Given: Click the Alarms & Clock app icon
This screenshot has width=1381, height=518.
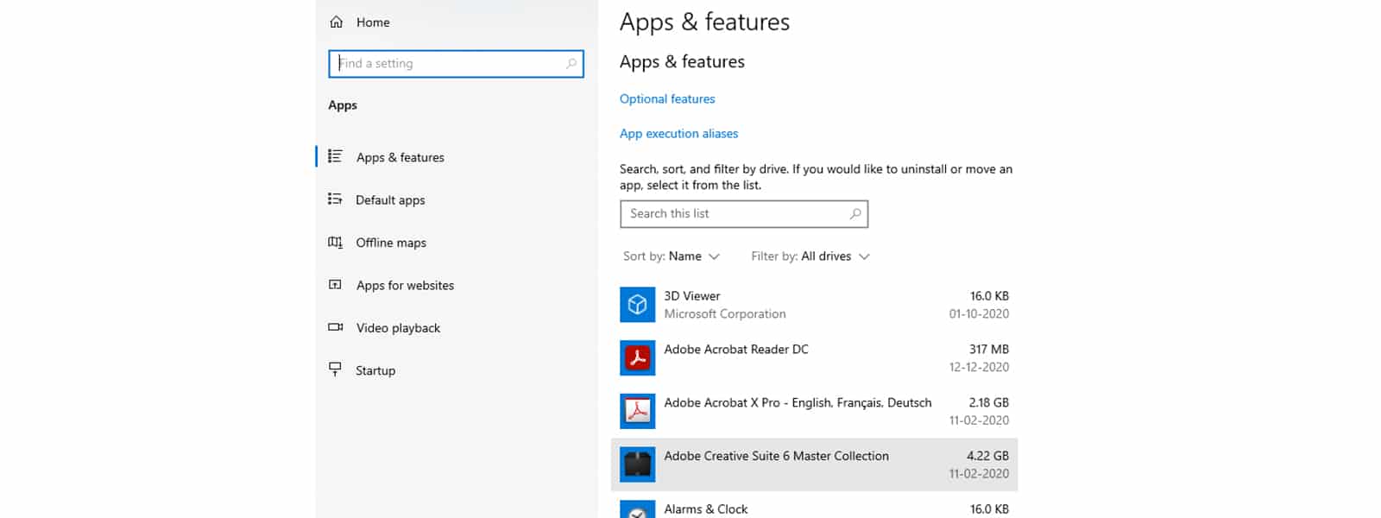Looking at the screenshot, I should coord(638,509).
